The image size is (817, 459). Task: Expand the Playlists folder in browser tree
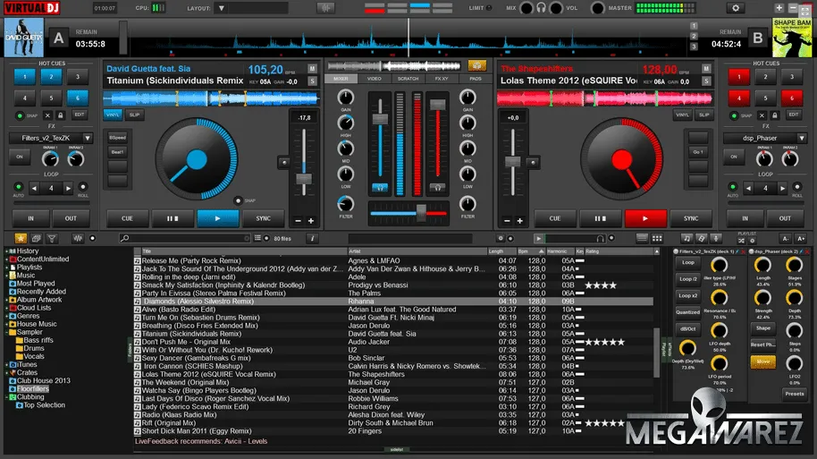pos(7,267)
